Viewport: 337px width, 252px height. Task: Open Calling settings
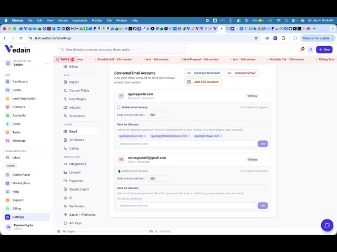click(74, 148)
